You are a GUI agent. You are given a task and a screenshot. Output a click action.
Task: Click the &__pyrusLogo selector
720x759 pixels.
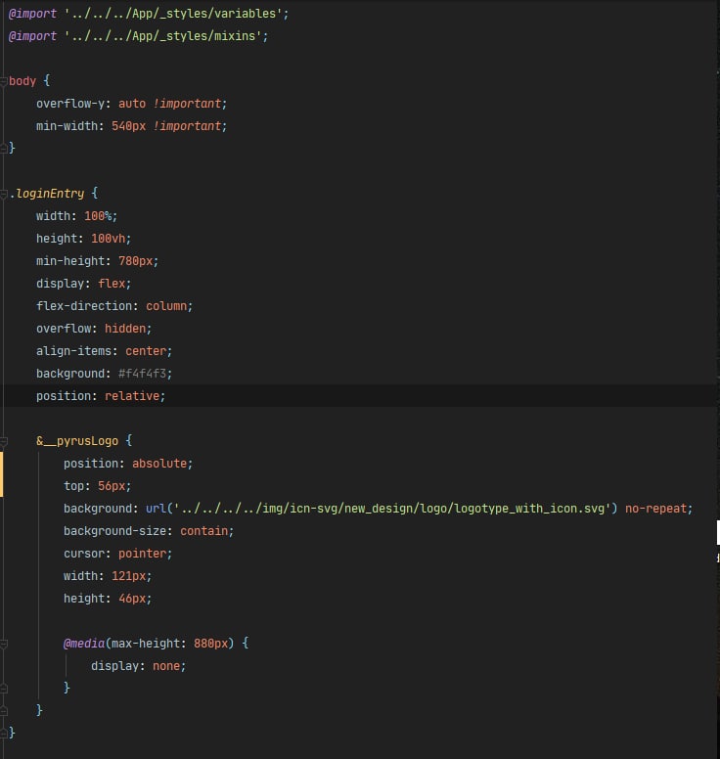tap(77, 441)
